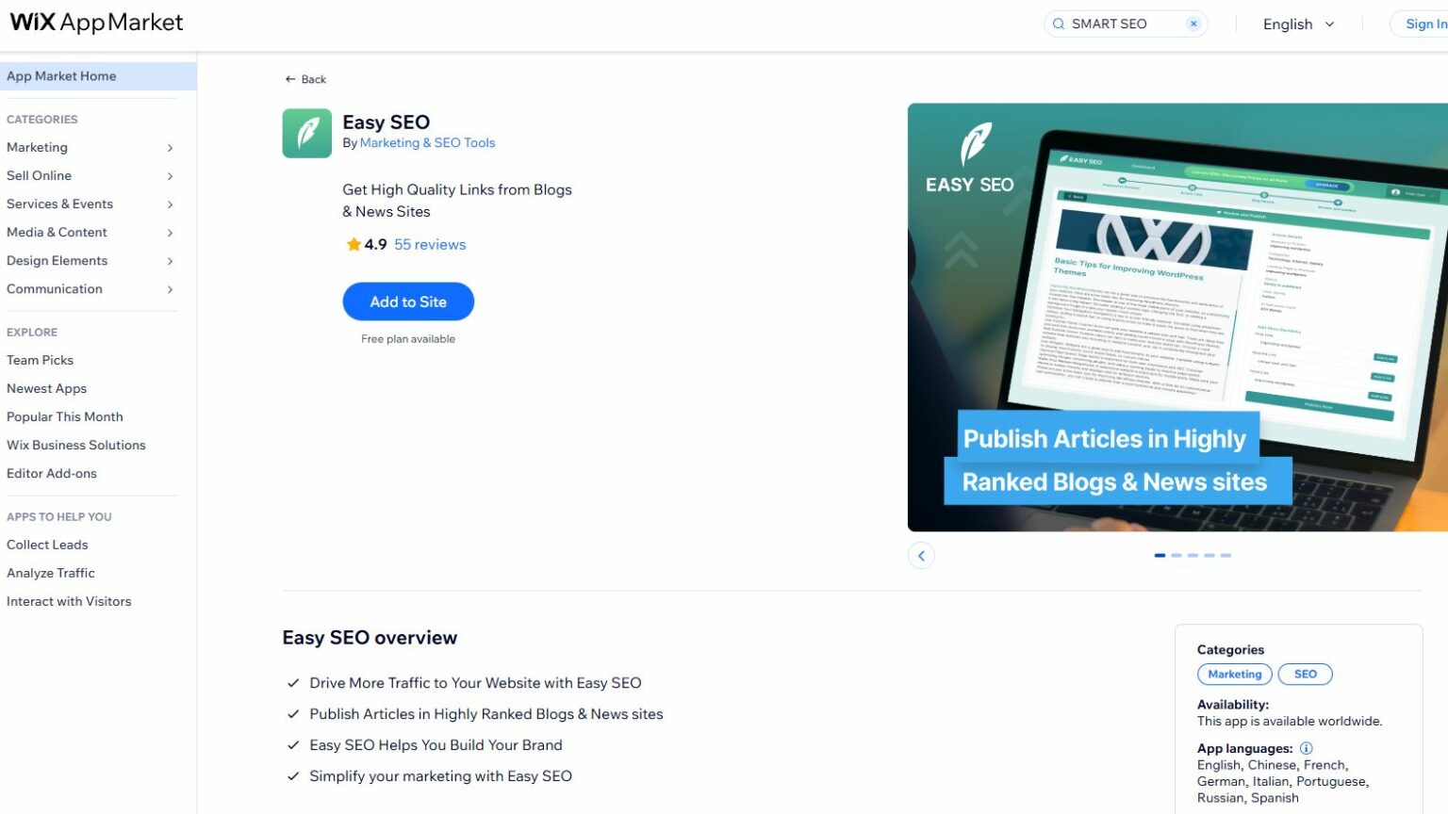Image resolution: width=1448 pixels, height=814 pixels.
Task: Open the Team Picks section
Action: (40, 359)
